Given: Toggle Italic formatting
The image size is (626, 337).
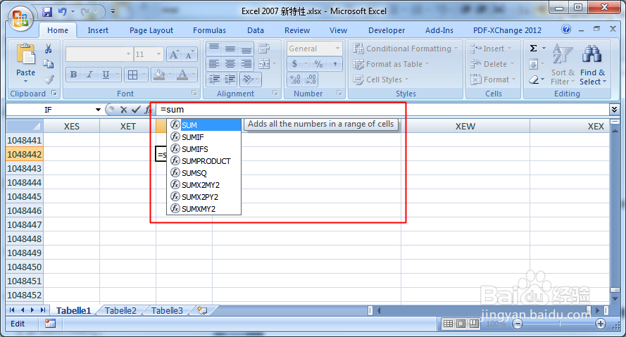Looking at the screenshot, I should [89, 75].
